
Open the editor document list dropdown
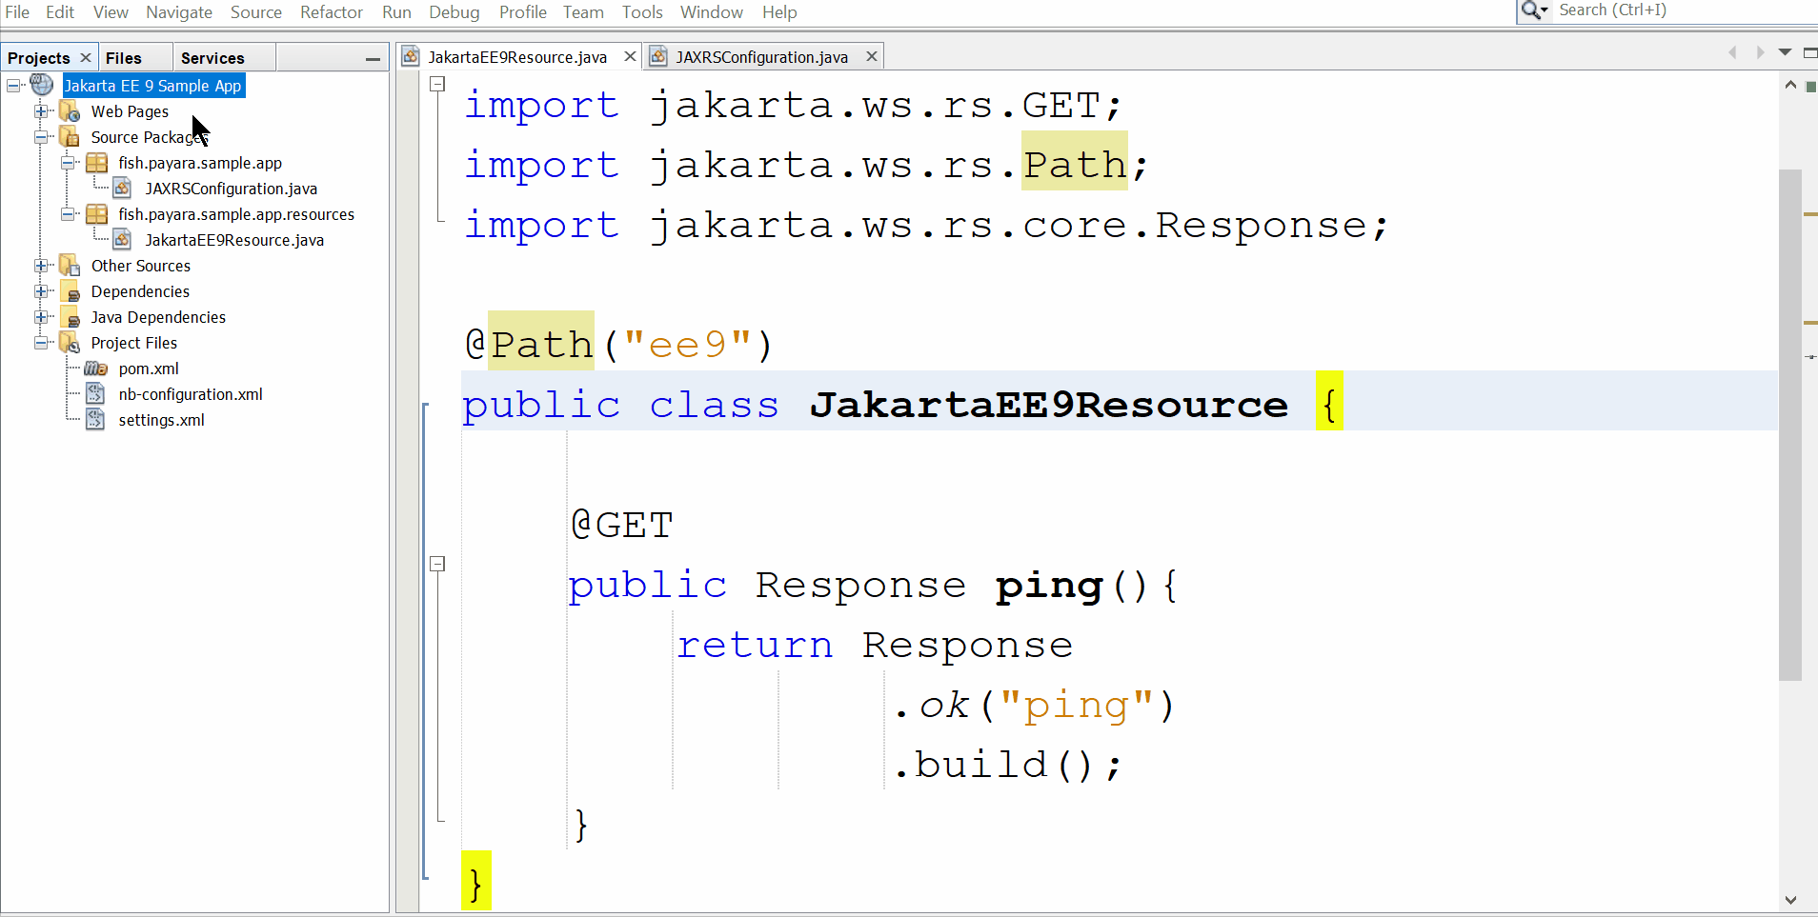pos(1785,52)
